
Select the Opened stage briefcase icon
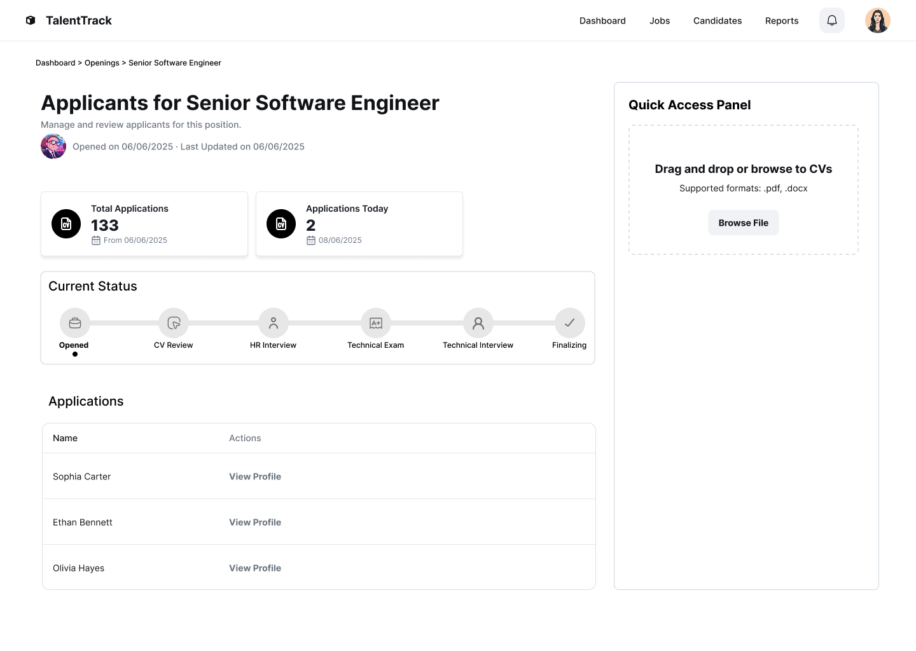pos(75,323)
